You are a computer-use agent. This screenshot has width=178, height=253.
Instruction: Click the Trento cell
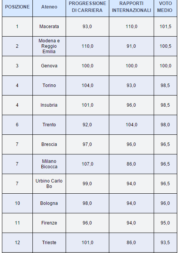coord(49,125)
